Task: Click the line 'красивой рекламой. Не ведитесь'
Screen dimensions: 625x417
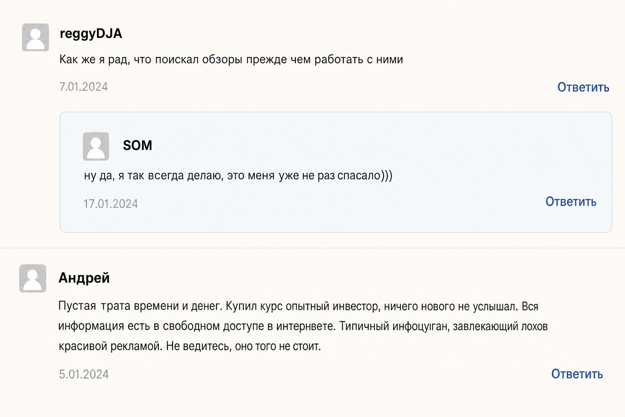Action: (190, 346)
